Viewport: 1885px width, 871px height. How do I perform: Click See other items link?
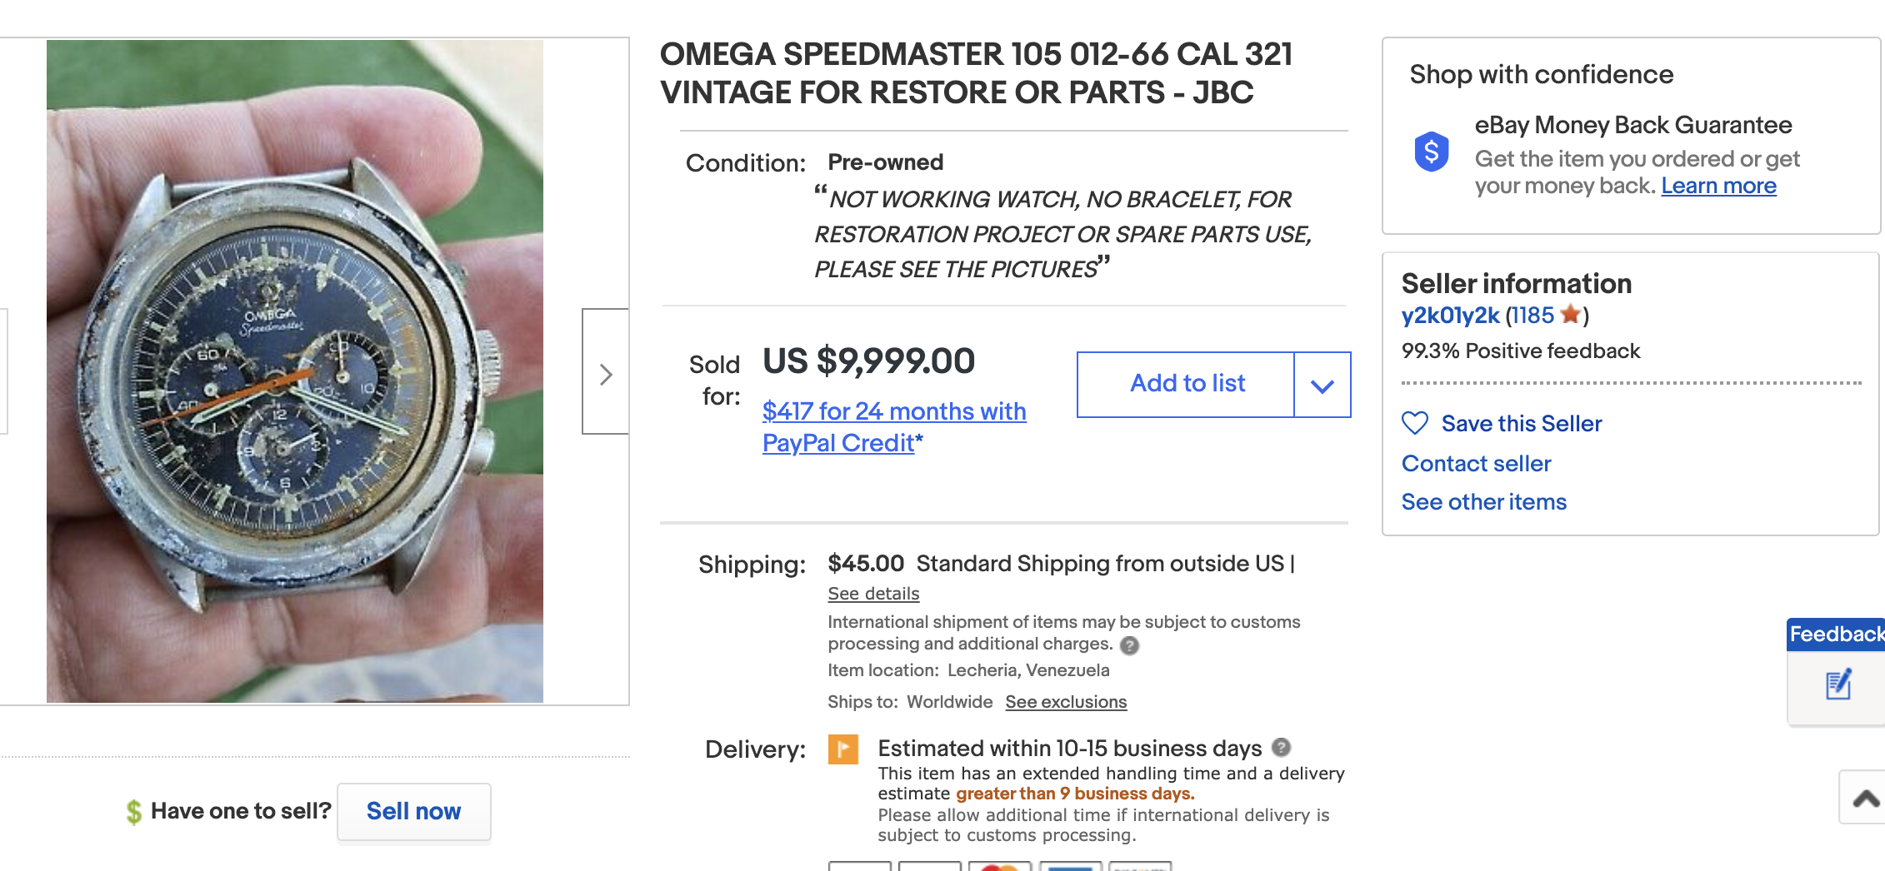1483,501
